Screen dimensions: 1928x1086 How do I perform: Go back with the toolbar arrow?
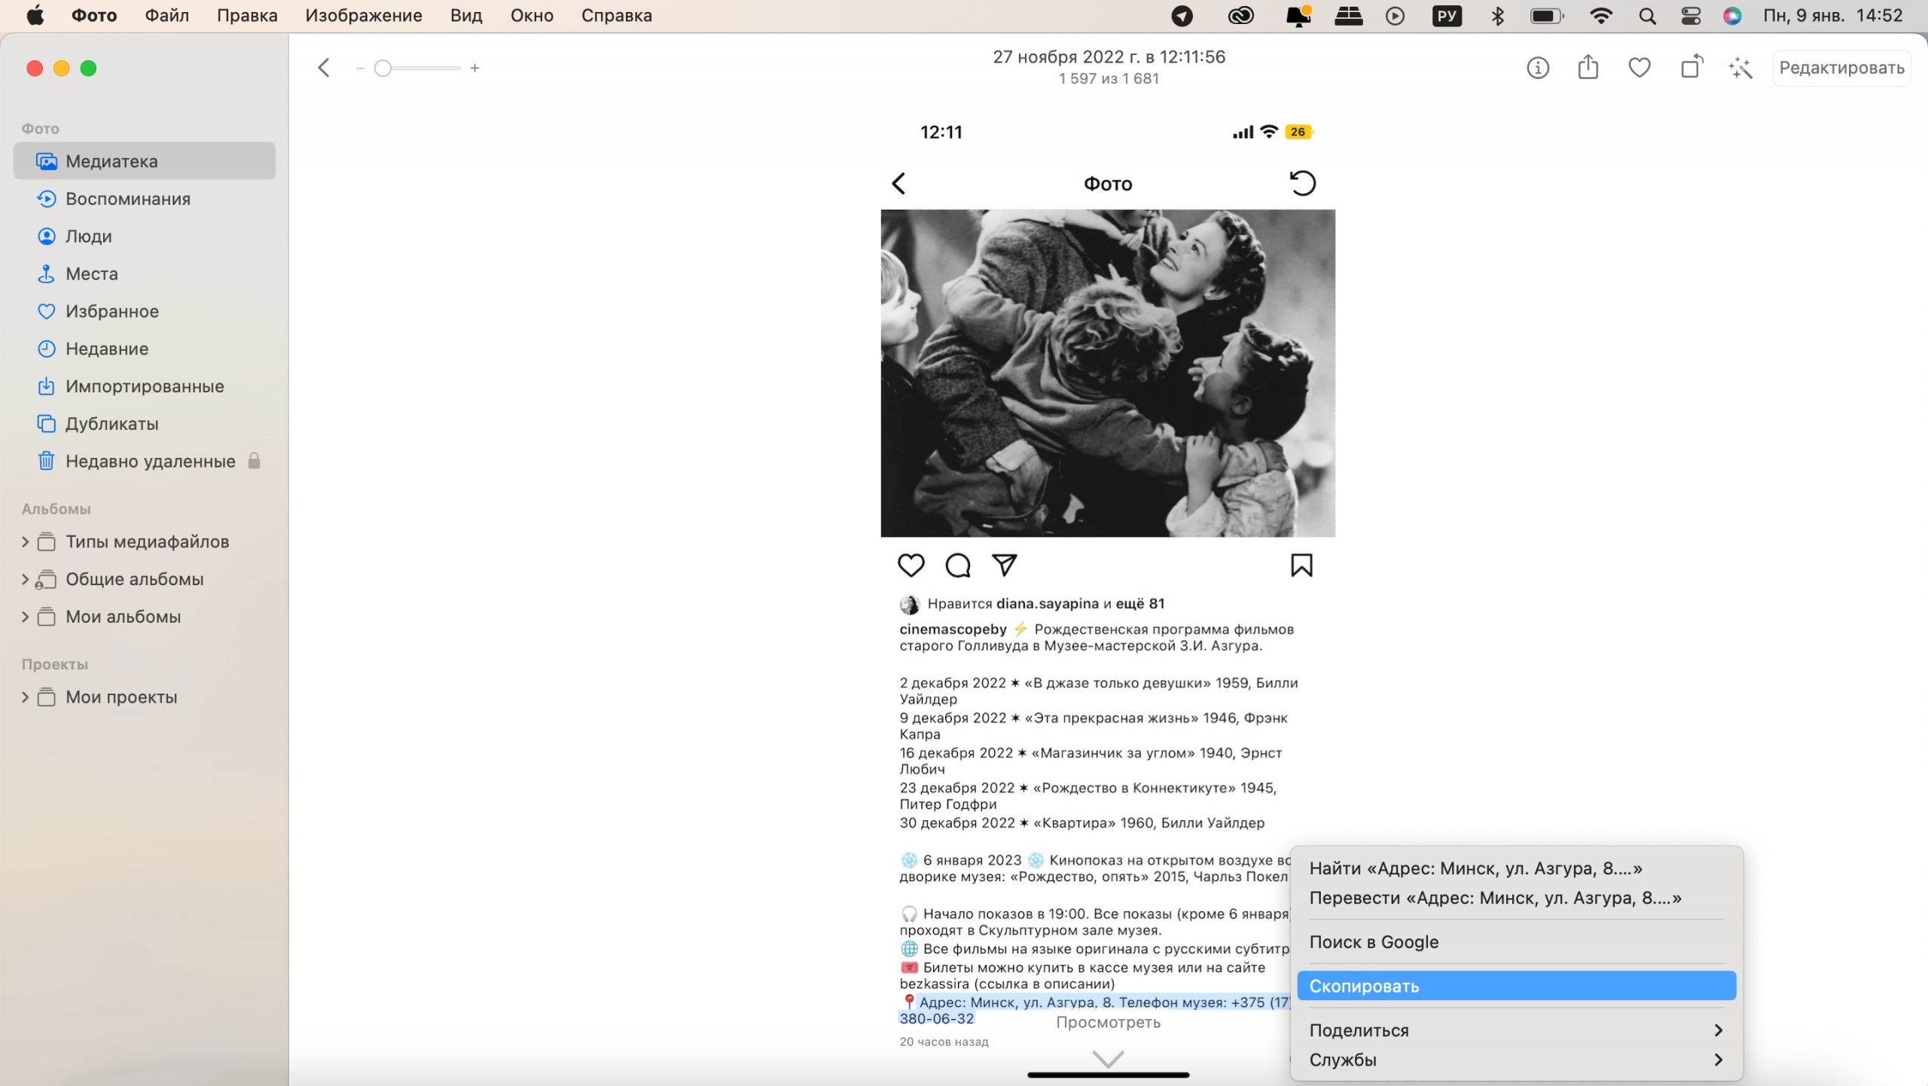(324, 68)
